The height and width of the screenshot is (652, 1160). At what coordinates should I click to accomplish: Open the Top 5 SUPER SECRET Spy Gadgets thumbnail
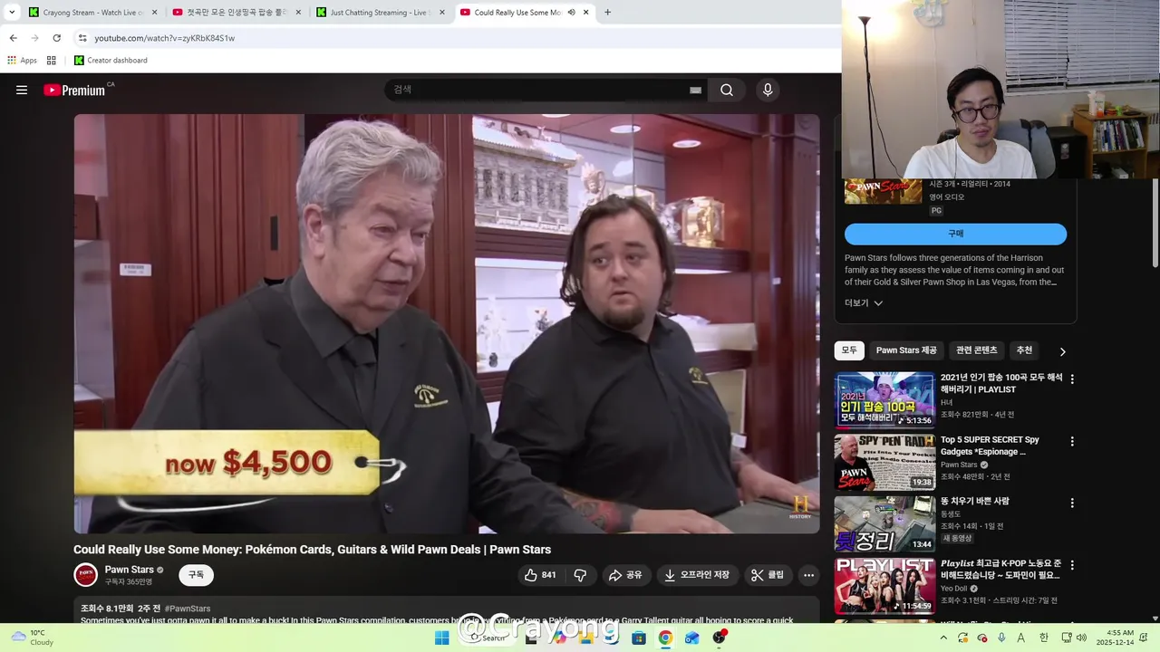tap(884, 462)
